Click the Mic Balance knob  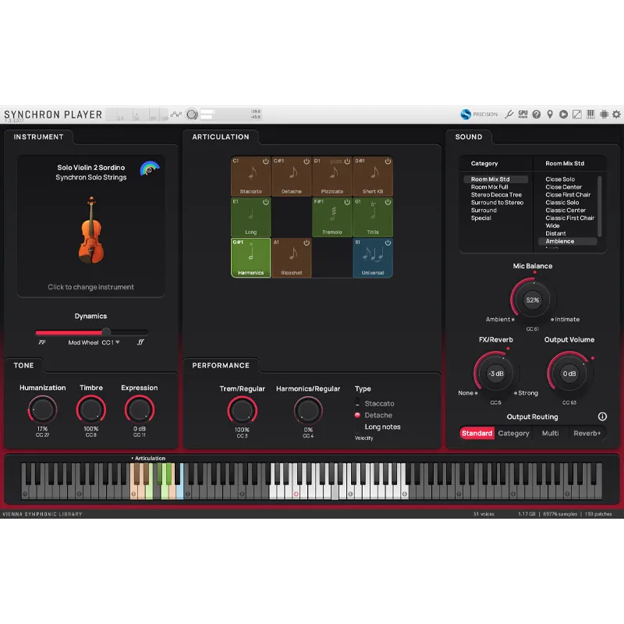pyautogui.click(x=533, y=300)
